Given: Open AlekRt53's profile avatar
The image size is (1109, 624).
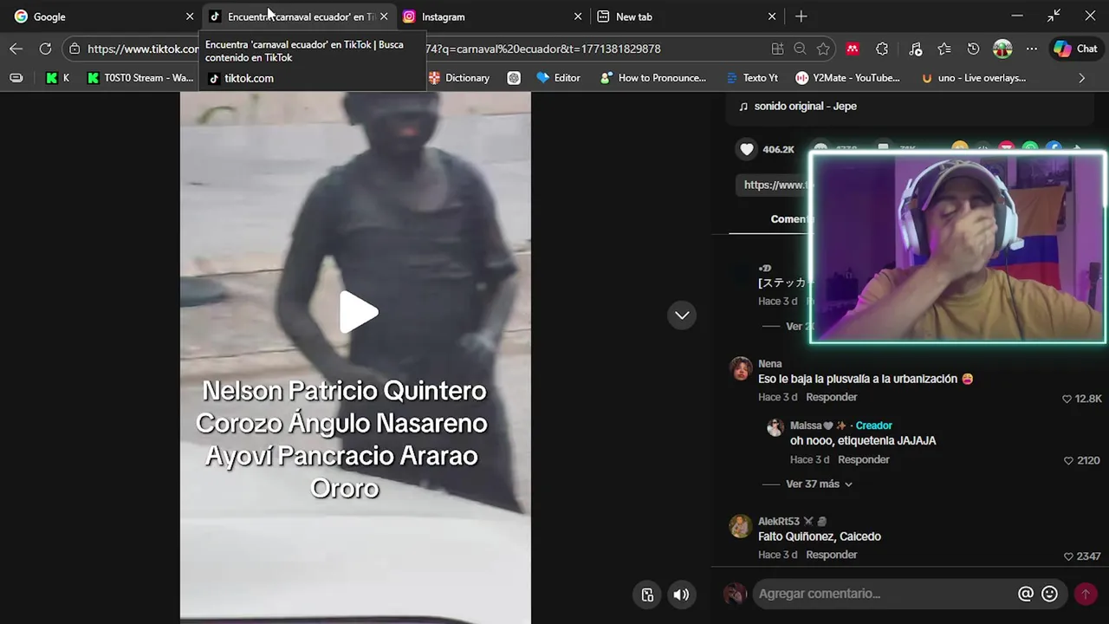Looking at the screenshot, I should pyautogui.click(x=740, y=526).
